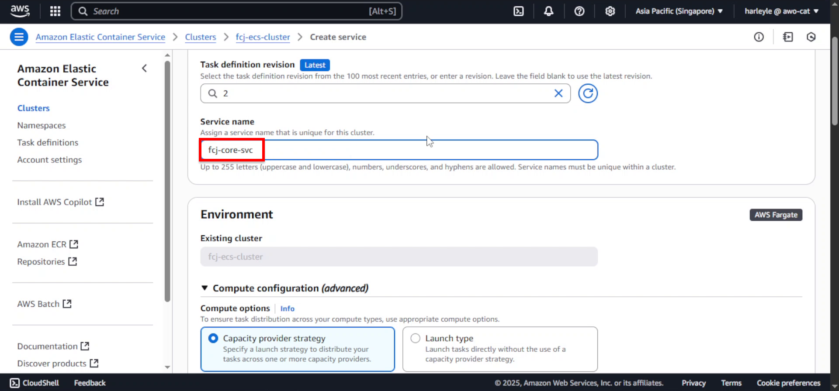Click the disabled Existing cluster field
The height and width of the screenshot is (391, 839).
(x=399, y=257)
